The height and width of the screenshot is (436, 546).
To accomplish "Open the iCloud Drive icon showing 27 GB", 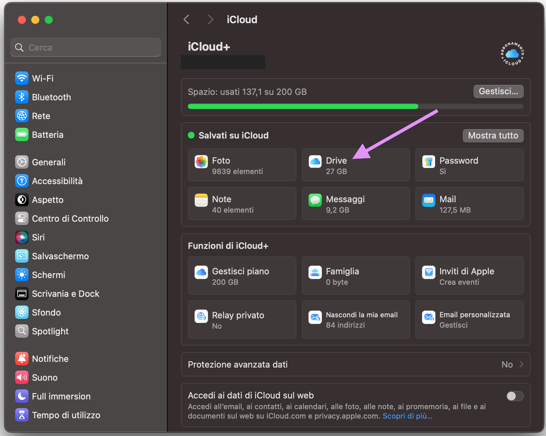I will [x=315, y=161].
